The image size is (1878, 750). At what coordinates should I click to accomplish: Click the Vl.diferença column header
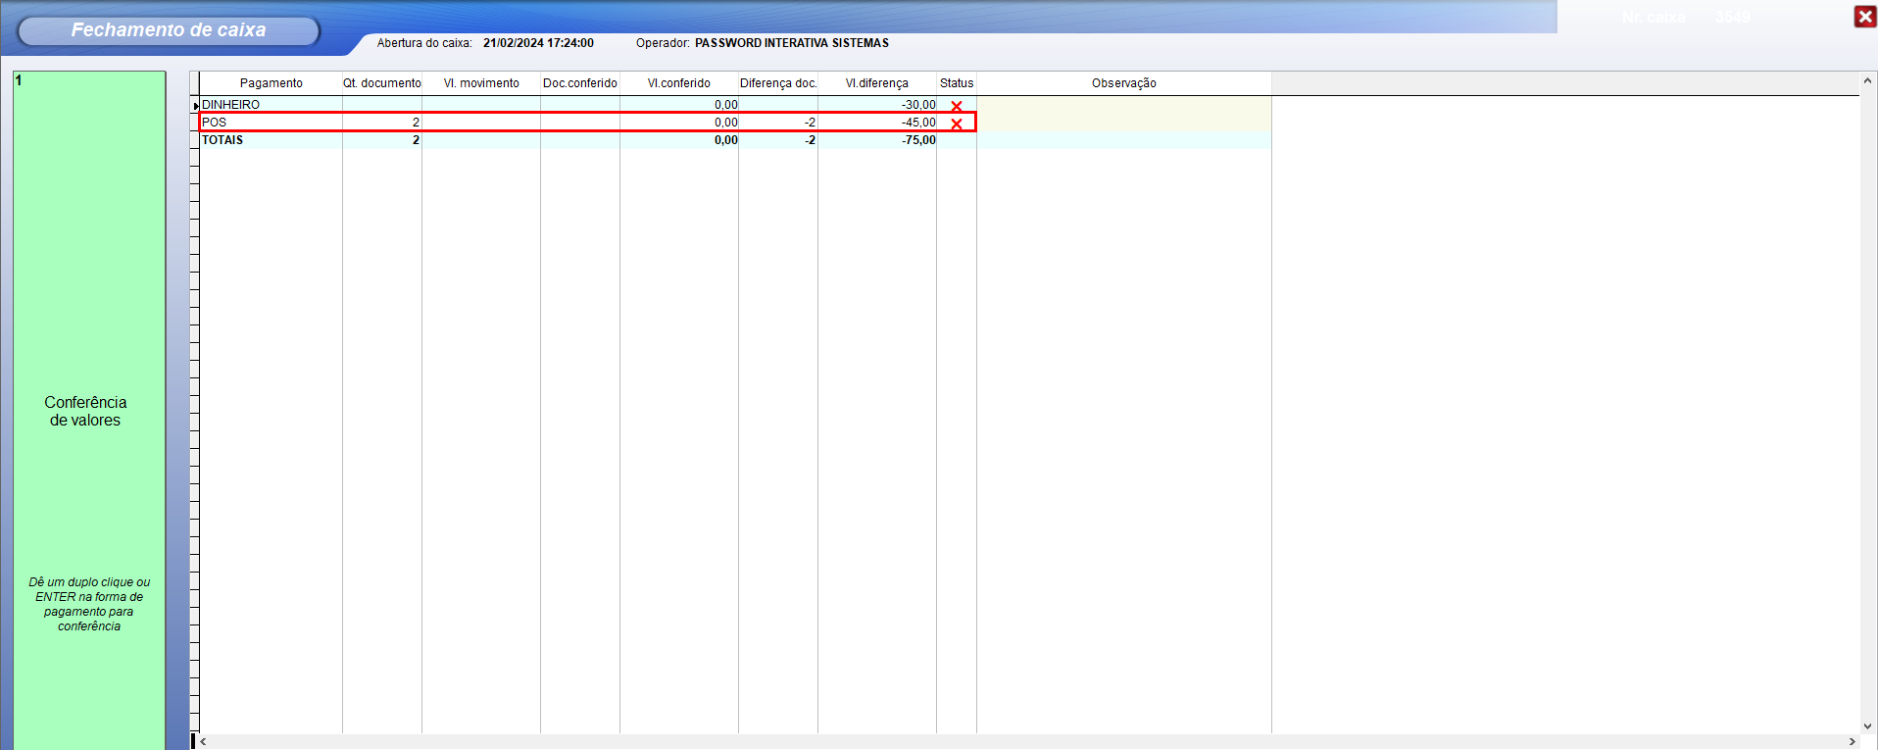click(877, 83)
